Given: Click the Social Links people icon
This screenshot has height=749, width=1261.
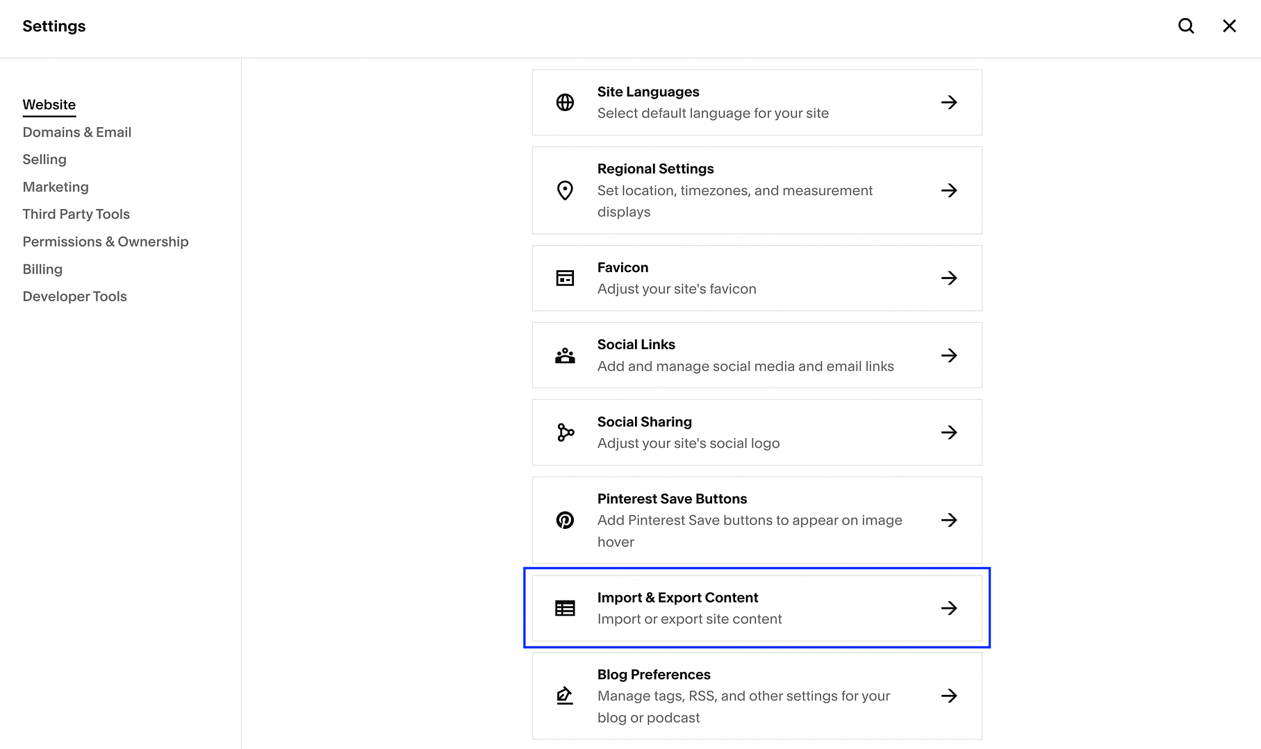Looking at the screenshot, I should pyautogui.click(x=565, y=355).
